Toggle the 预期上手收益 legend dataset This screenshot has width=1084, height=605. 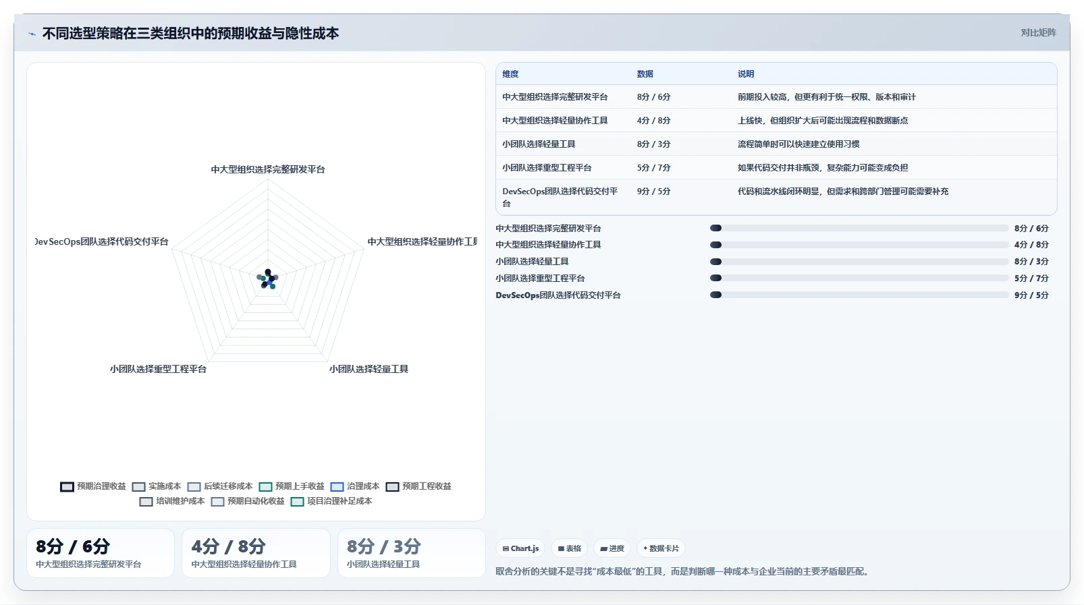point(292,486)
